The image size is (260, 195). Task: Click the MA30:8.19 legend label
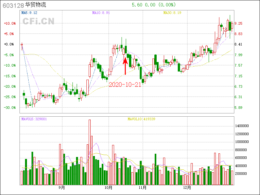[x=172, y=13]
